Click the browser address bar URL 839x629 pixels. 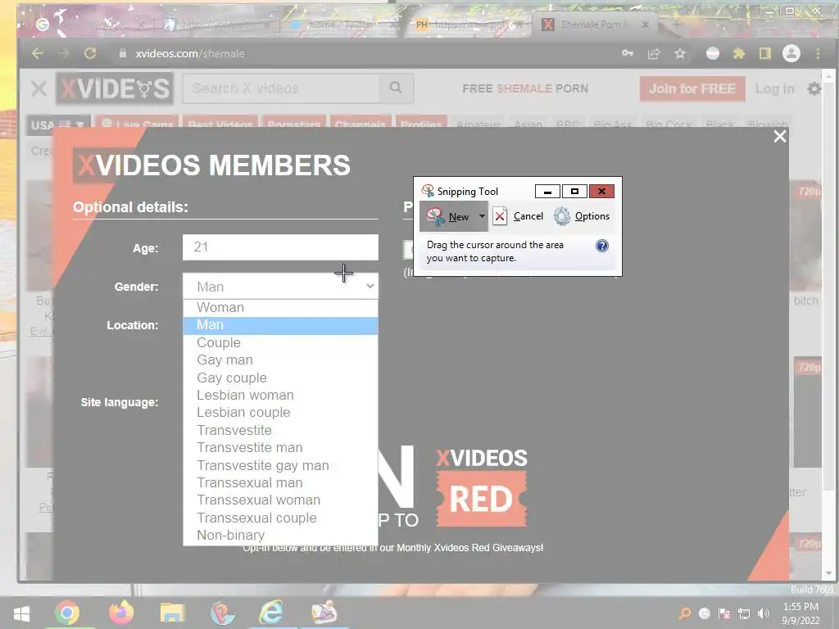(189, 53)
